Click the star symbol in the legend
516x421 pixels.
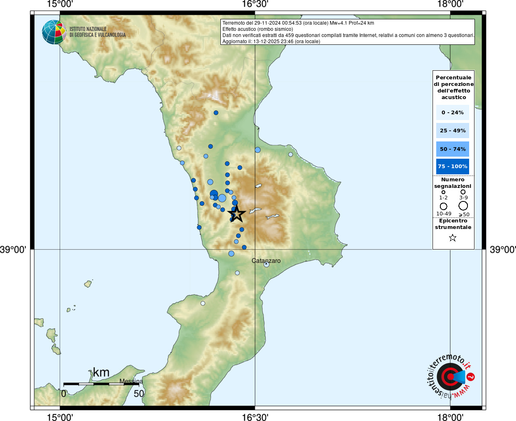pos(453,238)
